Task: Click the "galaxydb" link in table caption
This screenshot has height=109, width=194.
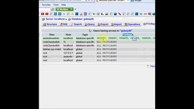Action: coord(126,31)
